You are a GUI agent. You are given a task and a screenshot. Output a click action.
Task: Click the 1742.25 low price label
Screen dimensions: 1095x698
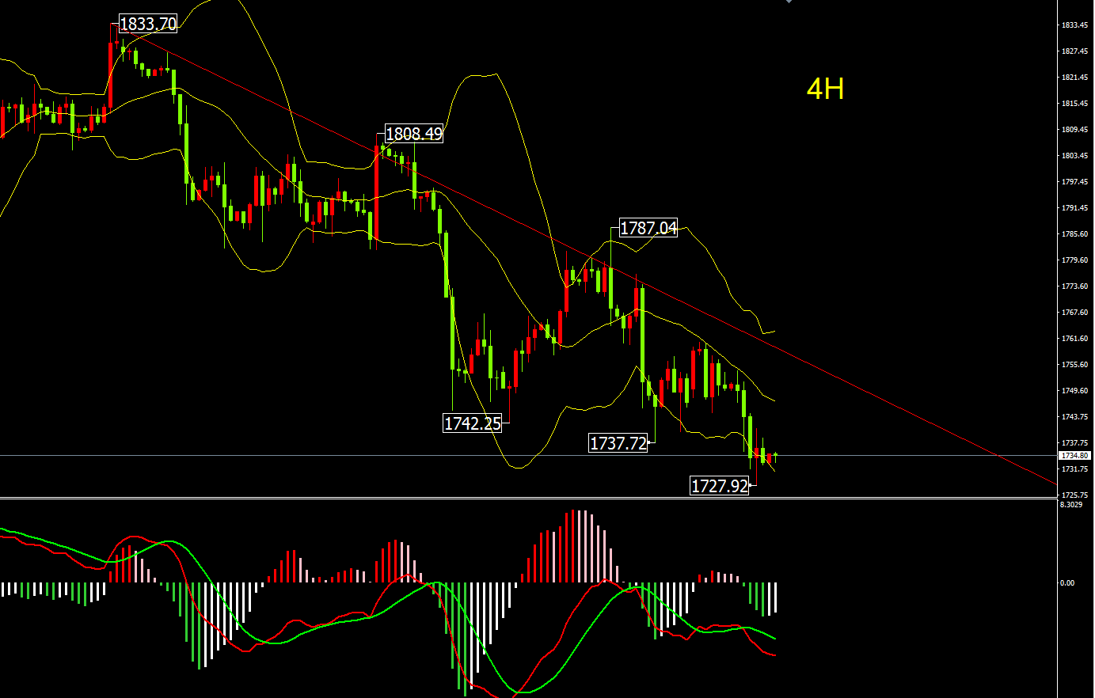473,423
